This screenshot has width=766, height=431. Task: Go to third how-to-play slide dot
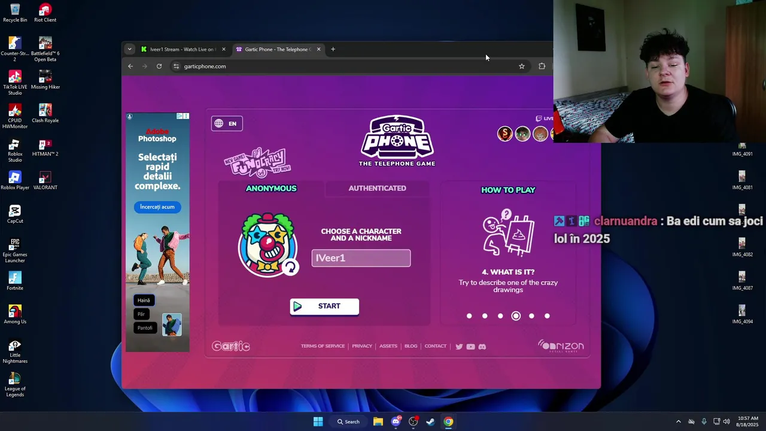point(500,316)
